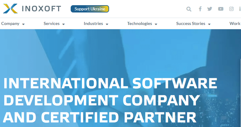The image size is (241, 127).
Task: Expand the Technologies dropdown arrow
Action: coord(156,24)
